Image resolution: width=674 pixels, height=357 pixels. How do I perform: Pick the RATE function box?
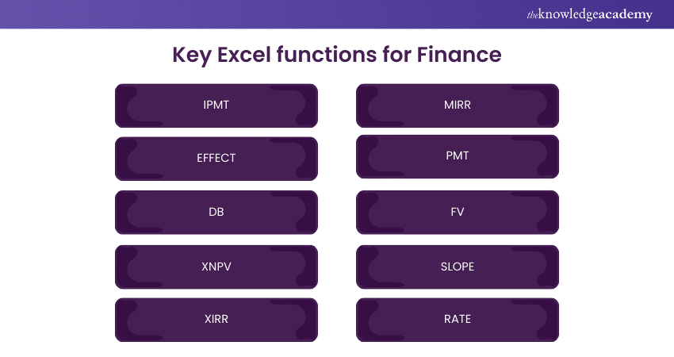tap(457, 320)
